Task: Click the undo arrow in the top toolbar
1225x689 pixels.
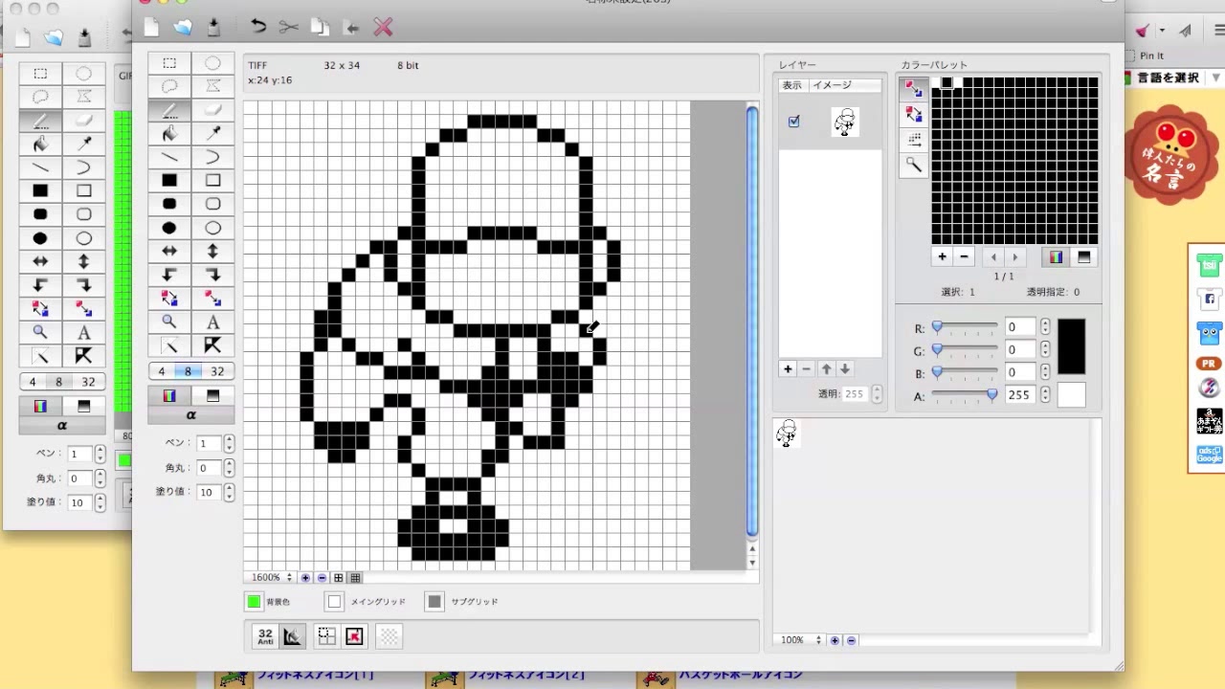Action: 258,27
